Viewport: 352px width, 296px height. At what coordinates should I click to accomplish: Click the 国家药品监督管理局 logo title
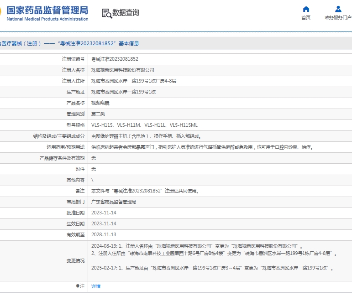coord(47,10)
